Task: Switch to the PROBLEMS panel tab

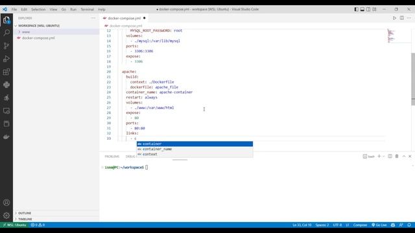Action: point(112,157)
